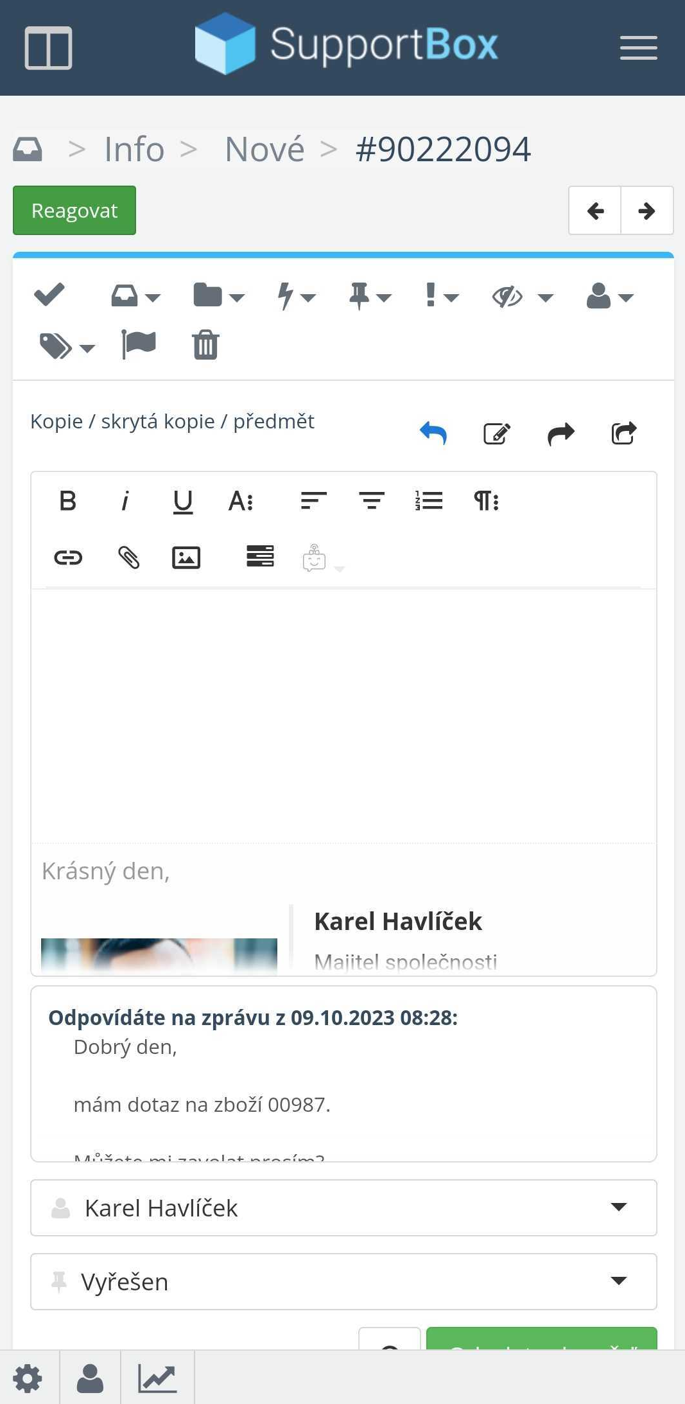Click the SupportBox logo

tap(347, 44)
